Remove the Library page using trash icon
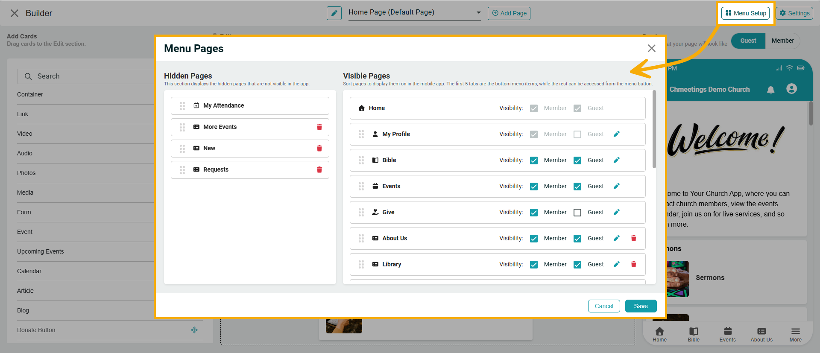The image size is (820, 353). click(x=633, y=264)
